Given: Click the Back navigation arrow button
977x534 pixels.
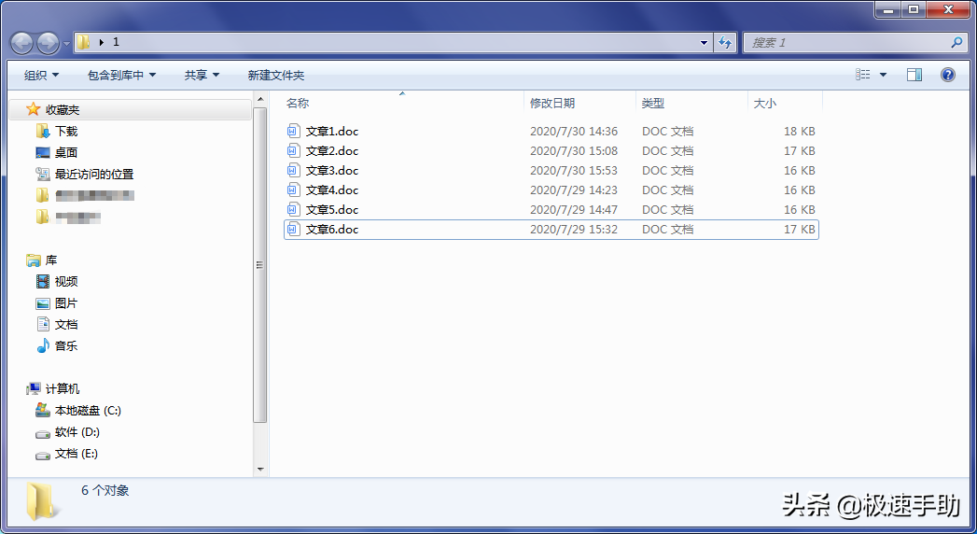Looking at the screenshot, I should 21,43.
